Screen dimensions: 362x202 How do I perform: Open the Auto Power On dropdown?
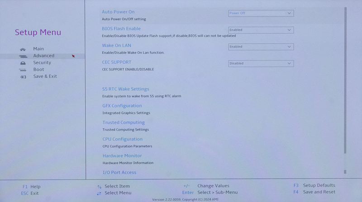click(x=261, y=13)
